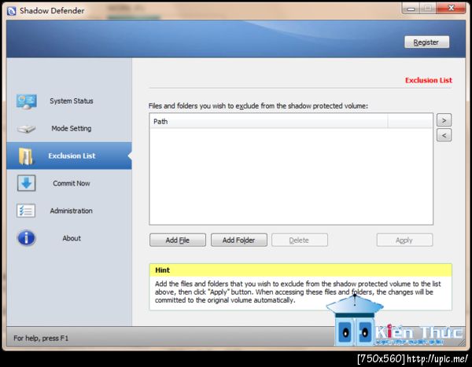The image size is (472, 367).
Task: Open the Administration section
Action: 72,211
